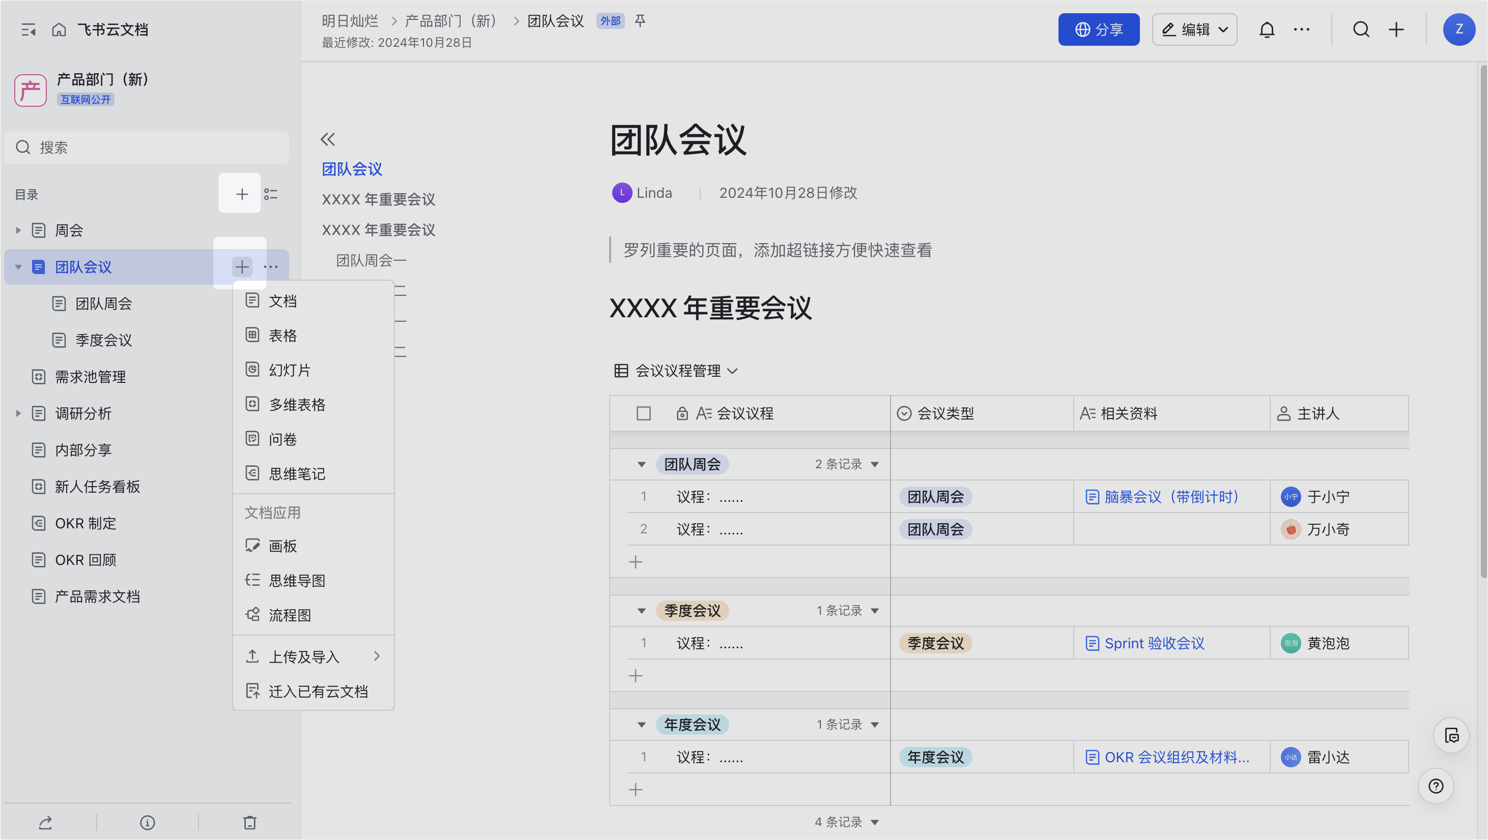Screen dimensions: 1488x840
Task: Click the plus icon in top bar
Action: [x=1396, y=29]
